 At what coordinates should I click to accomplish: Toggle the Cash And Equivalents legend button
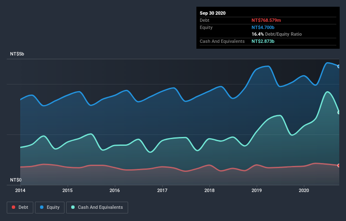(97, 208)
